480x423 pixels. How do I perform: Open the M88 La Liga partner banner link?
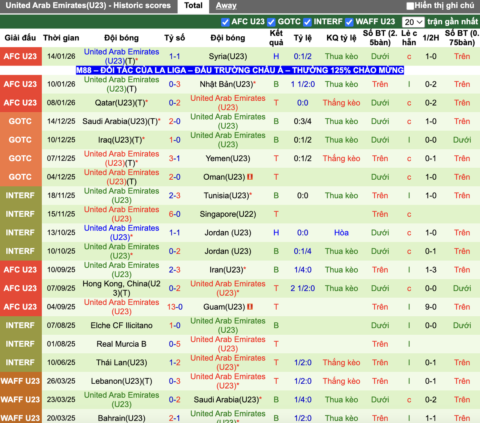point(240,70)
